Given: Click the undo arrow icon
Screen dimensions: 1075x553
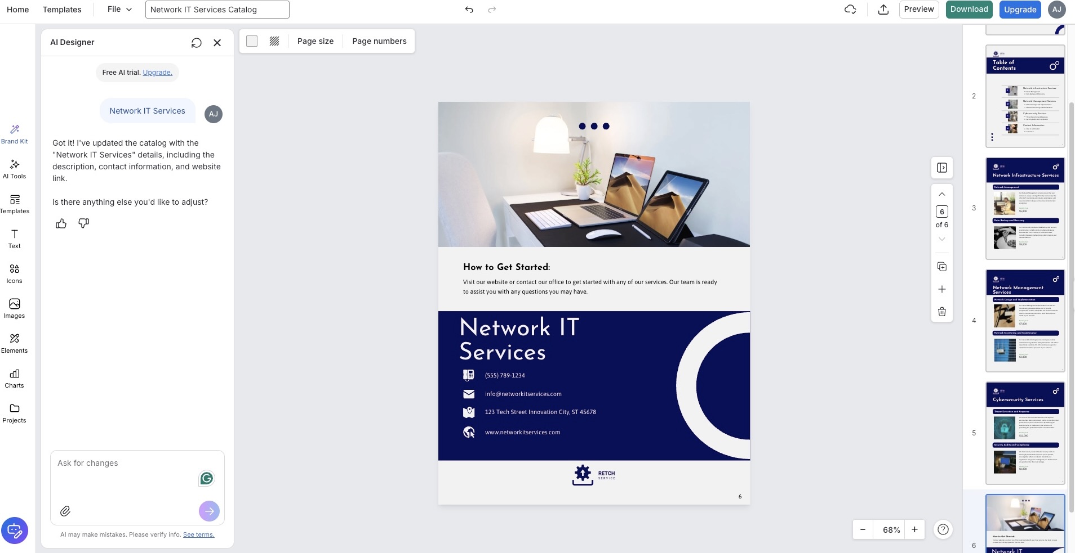Looking at the screenshot, I should [x=469, y=10].
